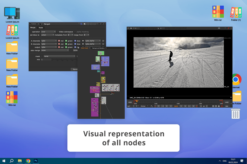The image size is (247, 164).
Task: Open the metadata from dropdown
Action: coord(70,35)
